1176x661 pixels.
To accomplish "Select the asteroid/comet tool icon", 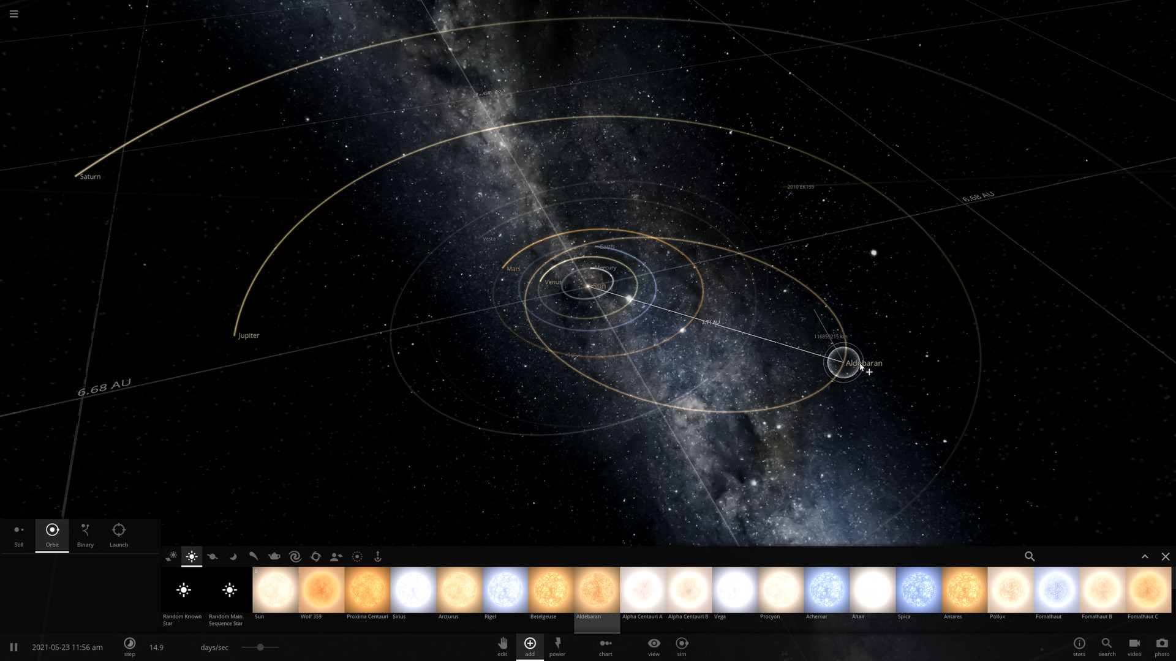I will coord(254,556).
